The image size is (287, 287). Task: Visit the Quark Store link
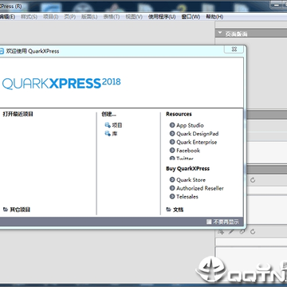[x=187, y=180]
